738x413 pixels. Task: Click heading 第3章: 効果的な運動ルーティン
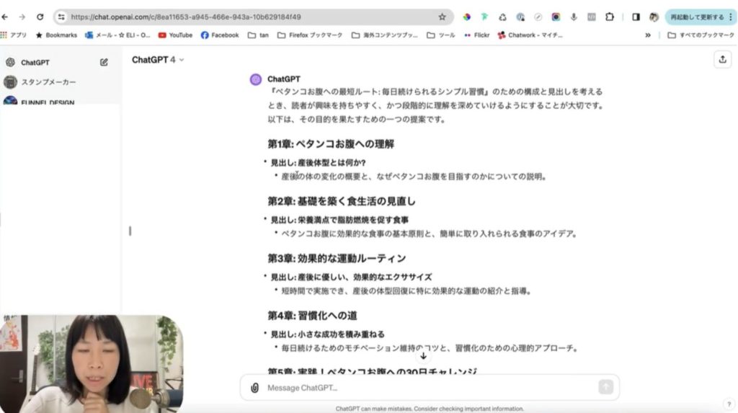tap(337, 258)
